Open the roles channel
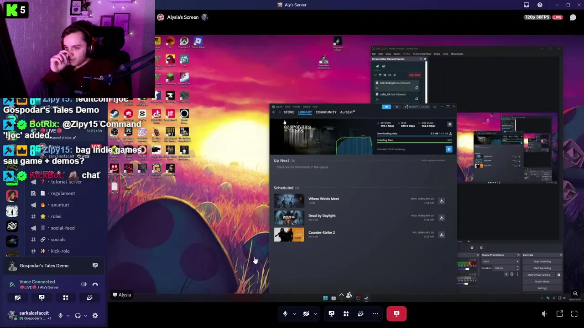This screenshot has height=328, width=584. pos(57,216)
